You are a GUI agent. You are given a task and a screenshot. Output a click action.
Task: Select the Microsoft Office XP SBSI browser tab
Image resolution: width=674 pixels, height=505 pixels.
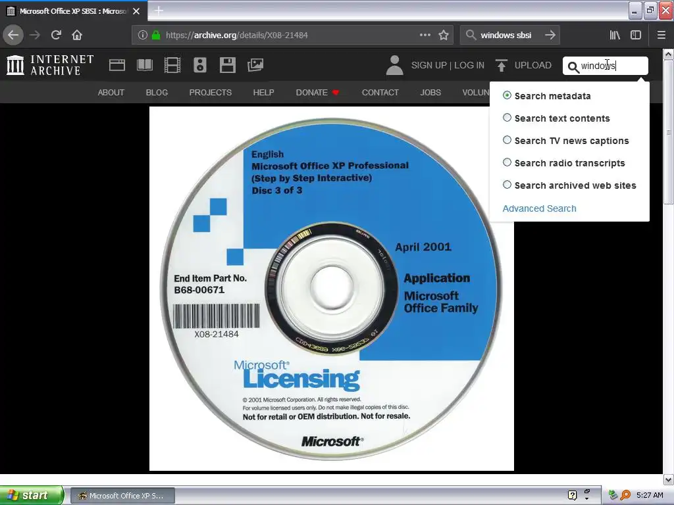click(x=73, y=11)
